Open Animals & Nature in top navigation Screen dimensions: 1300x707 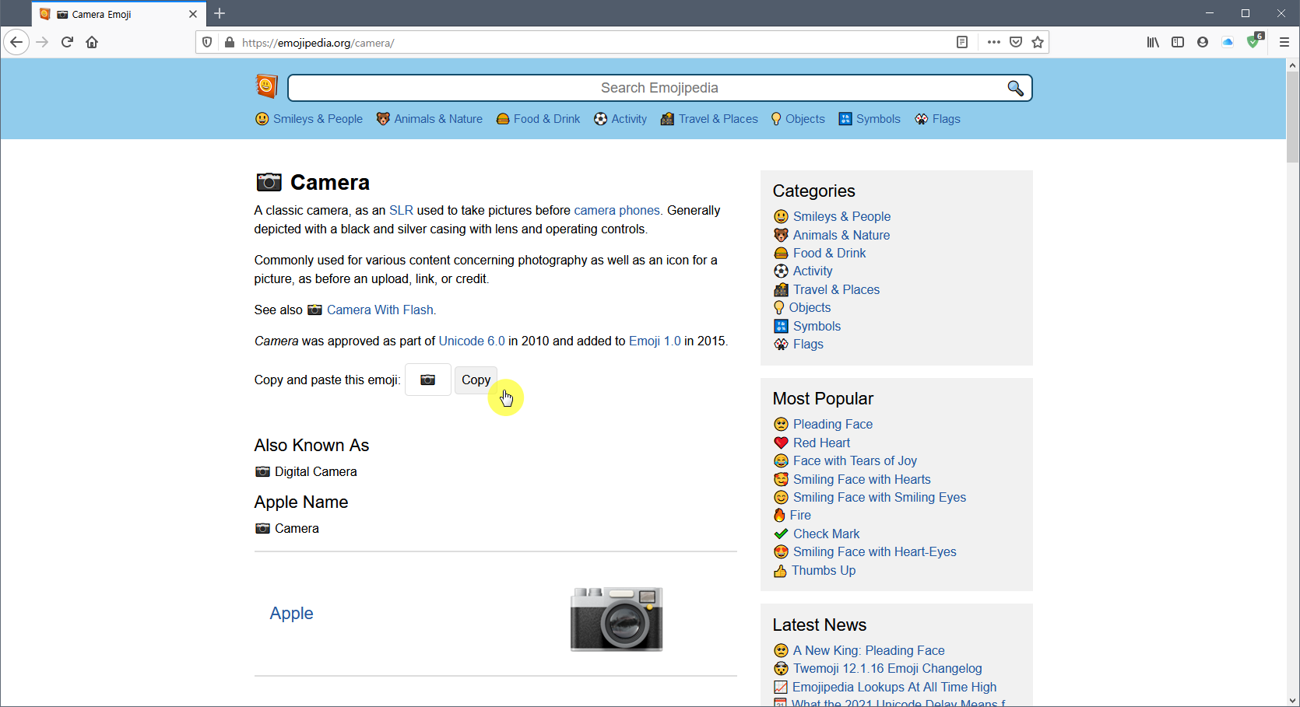click(429, 119)
